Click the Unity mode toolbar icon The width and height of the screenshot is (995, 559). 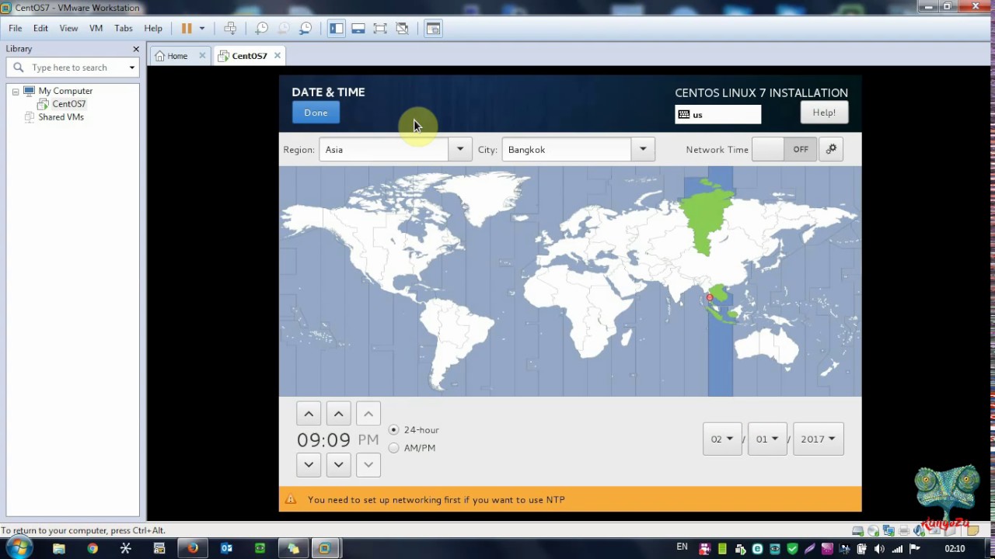coord(402,28)
